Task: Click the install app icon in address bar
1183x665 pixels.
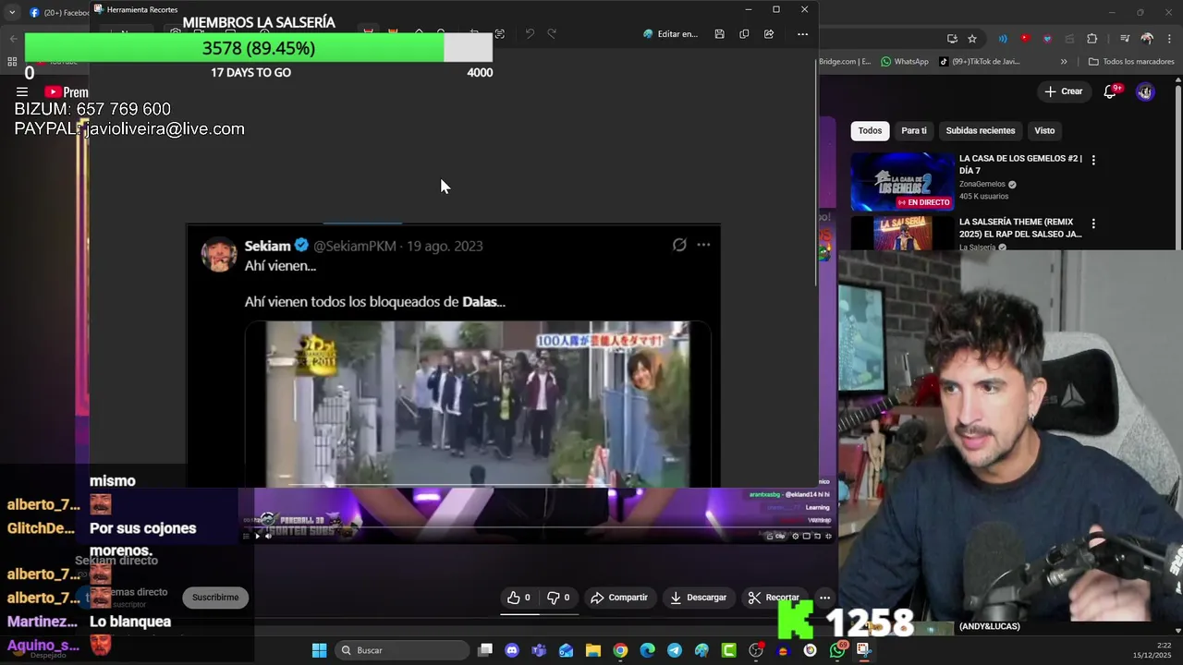Action: click(x=952, y=39)
